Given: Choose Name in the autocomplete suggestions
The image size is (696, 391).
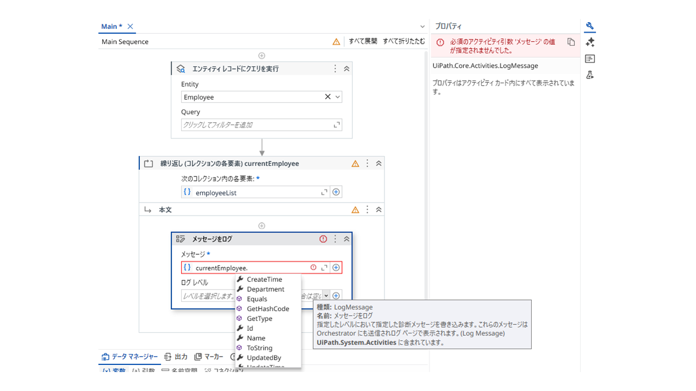Looking at the screenshot, I should (256, 338).
